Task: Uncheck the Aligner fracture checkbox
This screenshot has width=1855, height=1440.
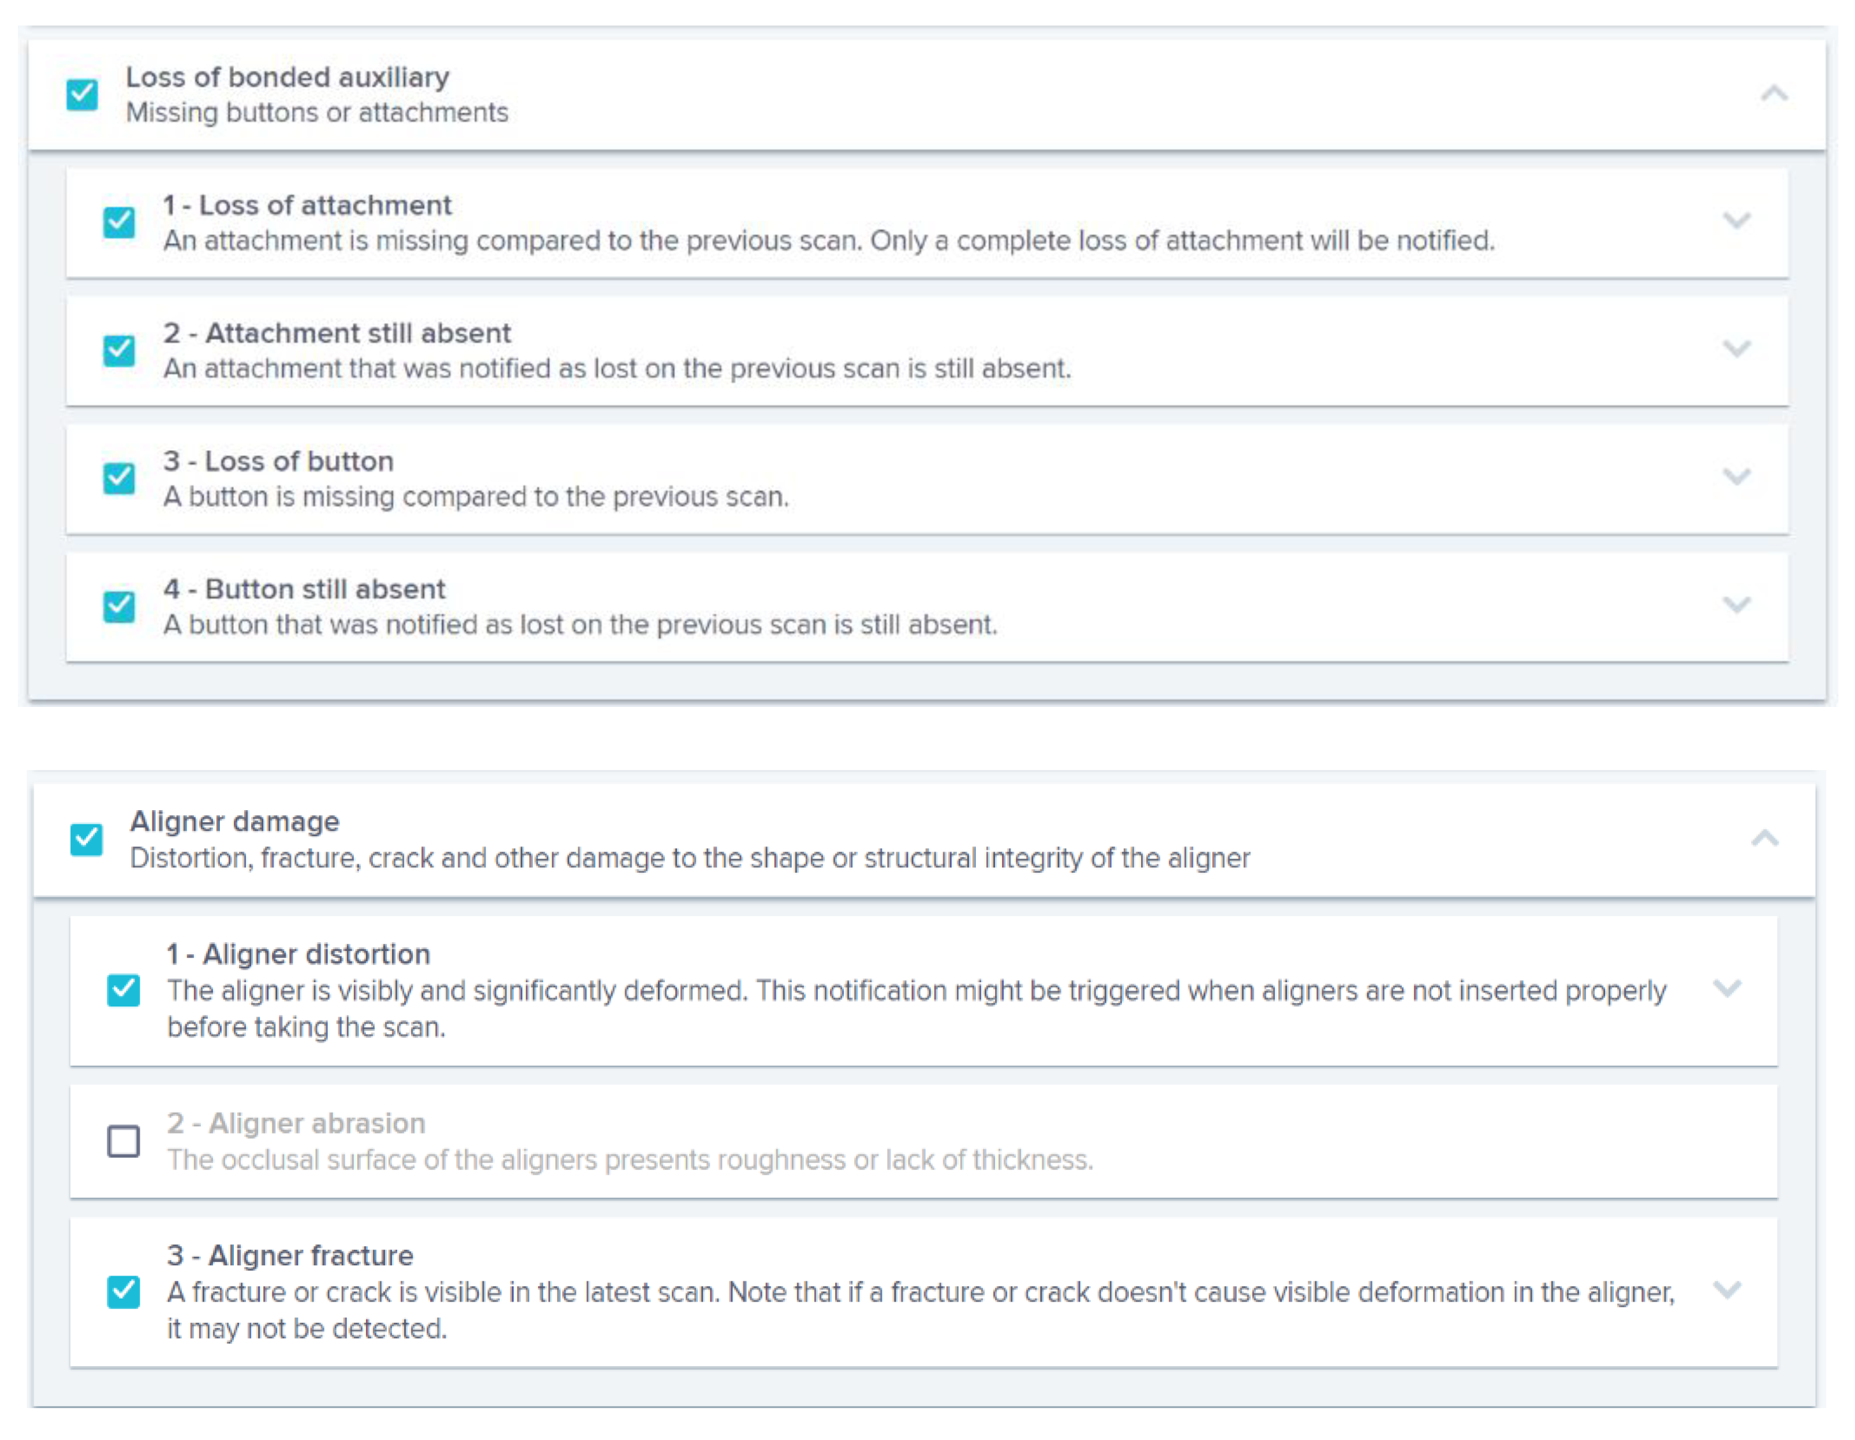Action: tap(124, 1291)
